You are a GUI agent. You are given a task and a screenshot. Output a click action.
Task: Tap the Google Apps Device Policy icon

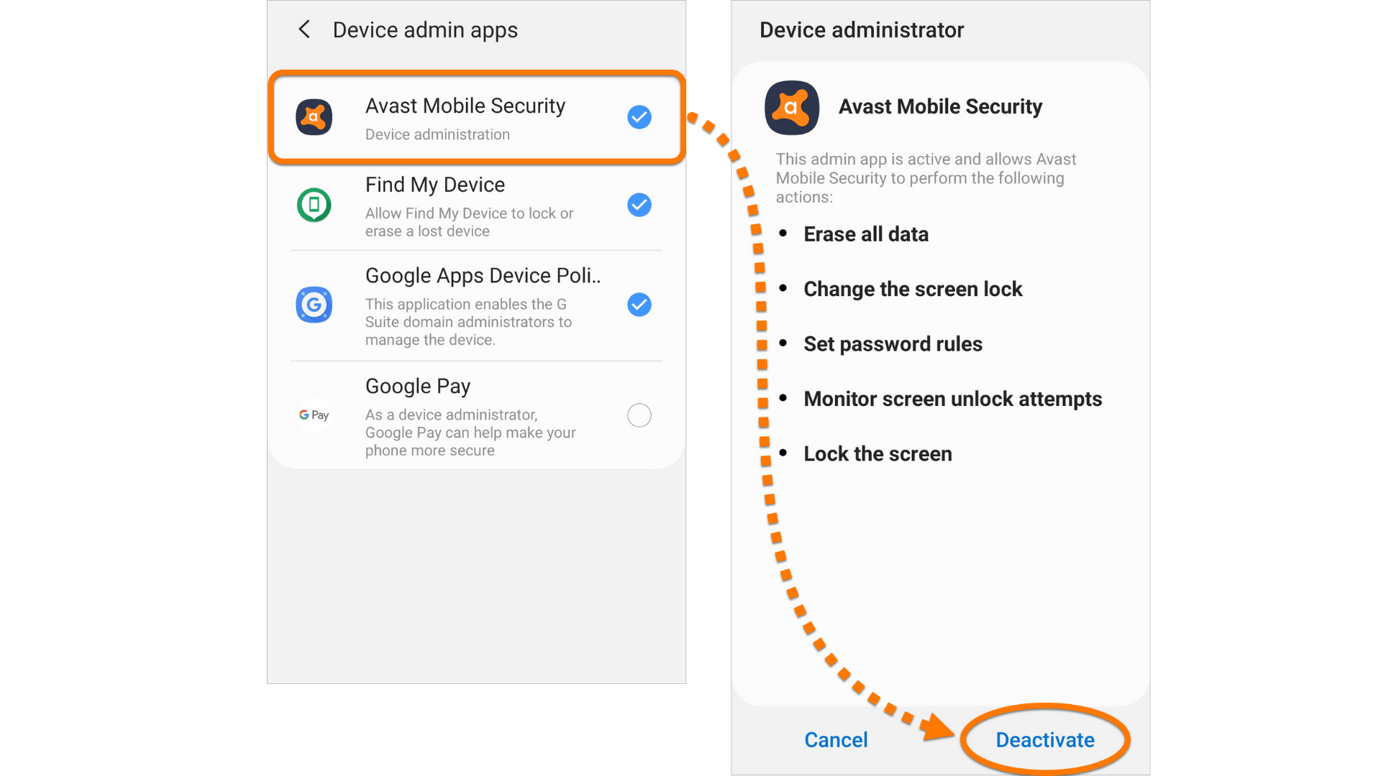[x=314, y=305]
